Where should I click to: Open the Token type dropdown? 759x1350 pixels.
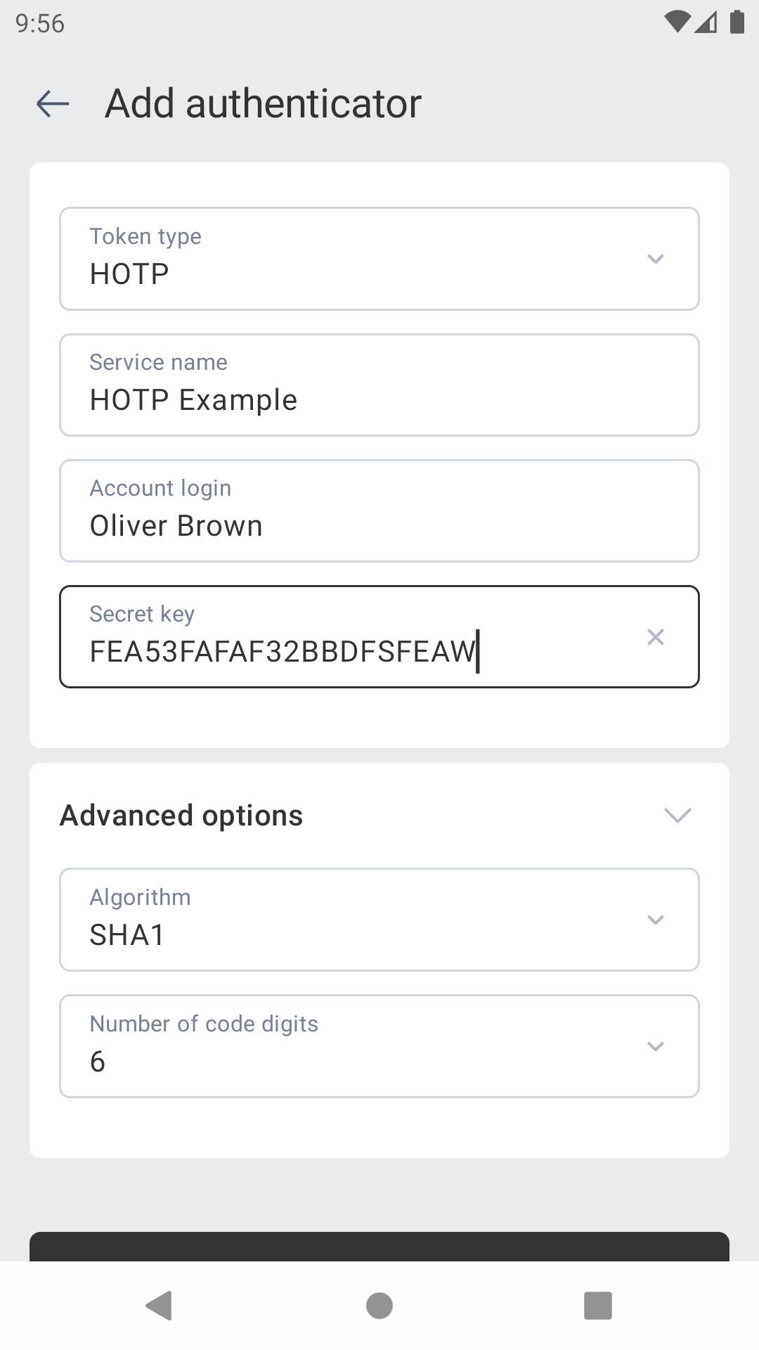coord(379,259)
